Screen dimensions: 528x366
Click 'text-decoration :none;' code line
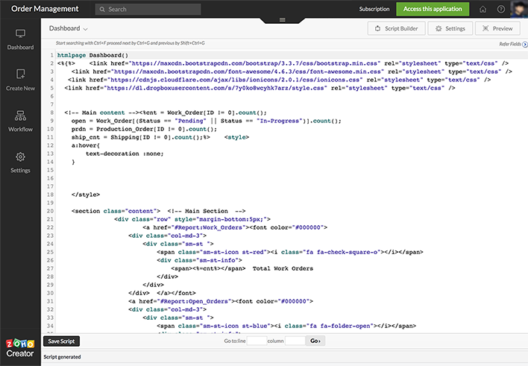click(x=125, y=154)
